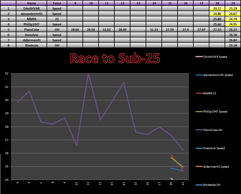Click the 11 x-axis label

pyautogui.click(x=88, y=183)
